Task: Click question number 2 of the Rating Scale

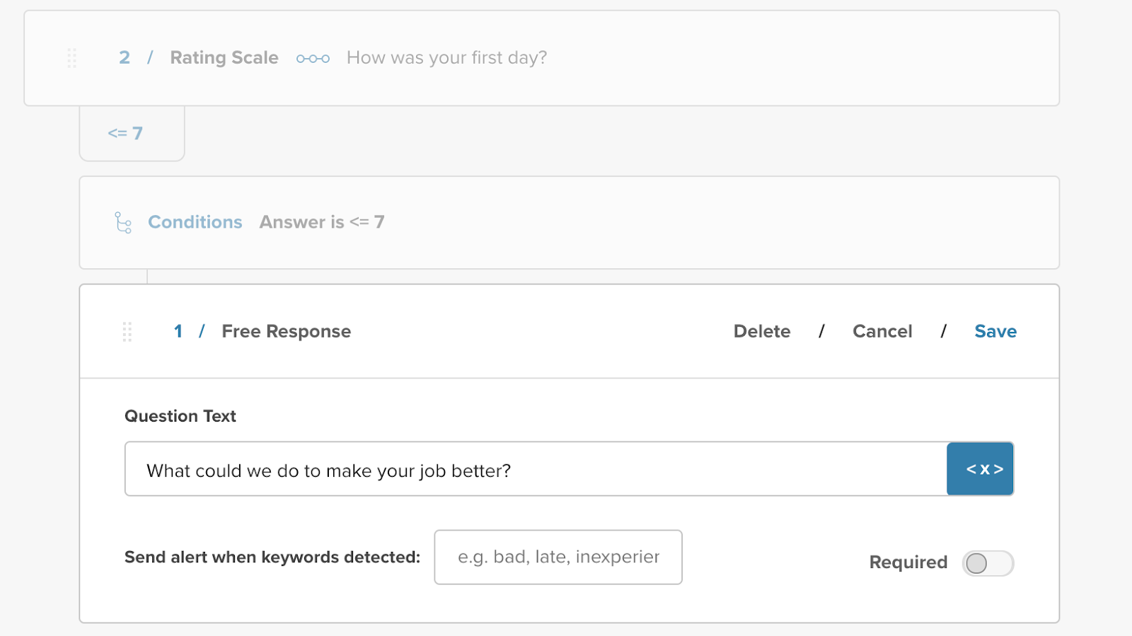Action: pos(125,58)
